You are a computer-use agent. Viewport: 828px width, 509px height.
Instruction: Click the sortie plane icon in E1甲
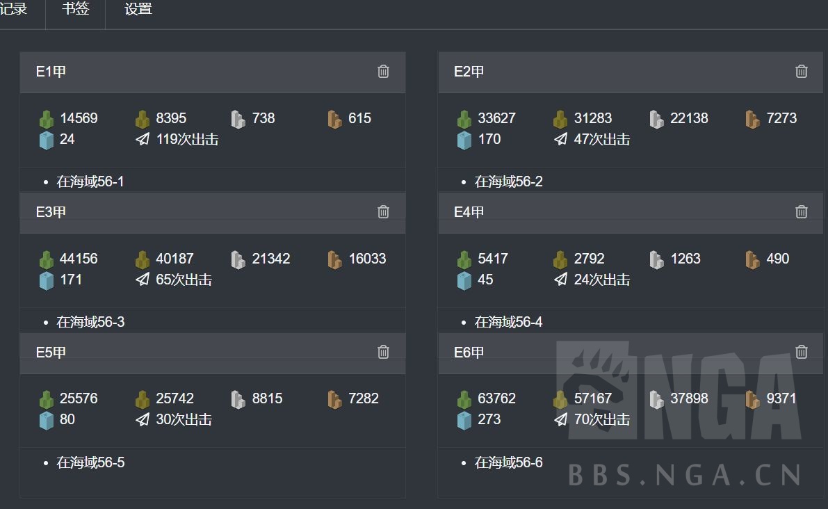pyautogui.click(x=143, y=140)
